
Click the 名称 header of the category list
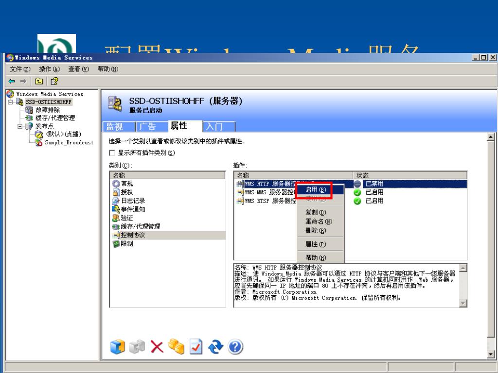pos(167,175)
